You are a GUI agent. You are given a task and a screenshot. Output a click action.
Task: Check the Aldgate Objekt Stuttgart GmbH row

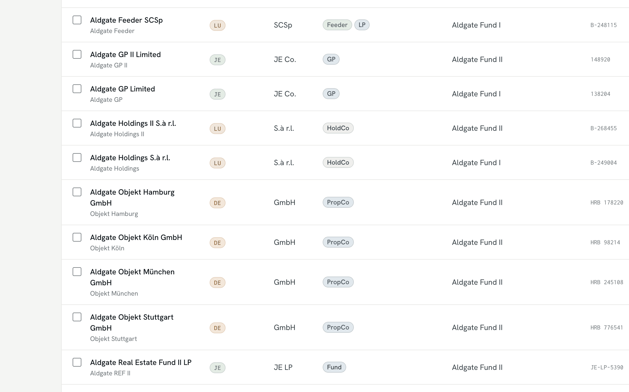tap(77, 317)
